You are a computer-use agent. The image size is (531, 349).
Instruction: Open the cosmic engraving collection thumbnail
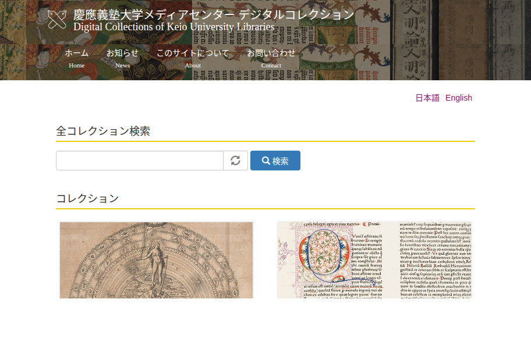pos(157,260)
